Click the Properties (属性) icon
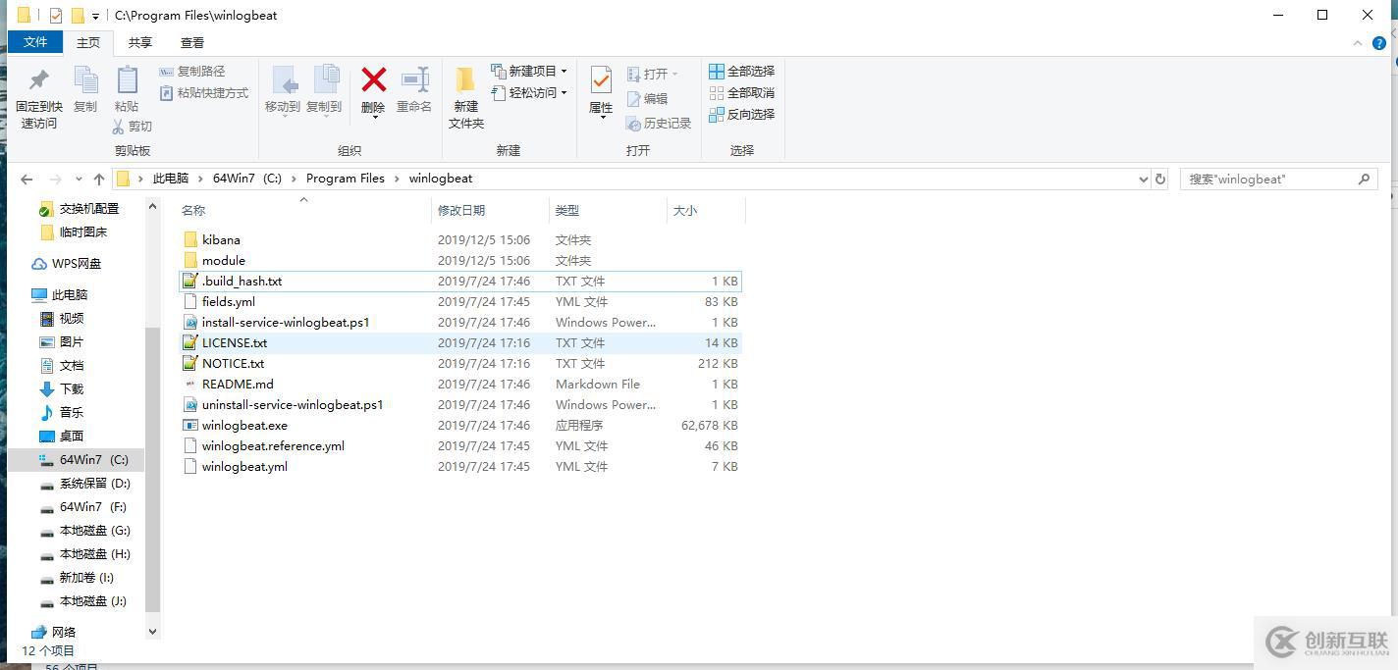 (601, 80)
